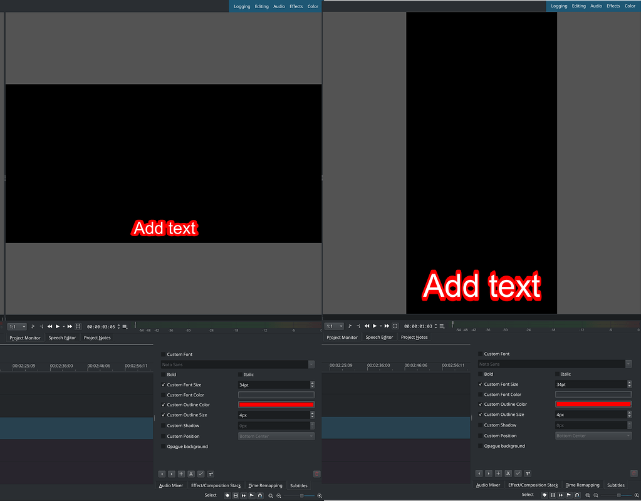Click the rewind icon in the monitor toolbar

pos(50,326)
